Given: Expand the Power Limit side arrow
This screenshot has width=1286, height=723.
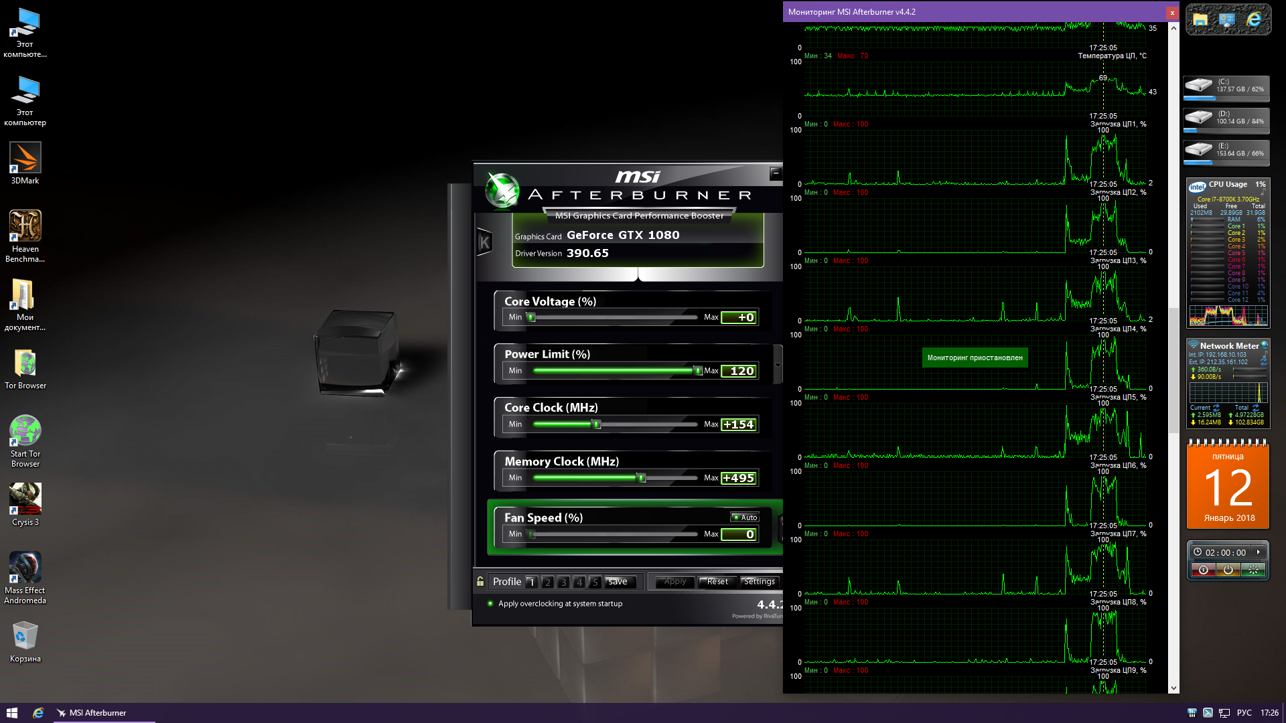Looking at the screenshot, I should click(778, 365).
